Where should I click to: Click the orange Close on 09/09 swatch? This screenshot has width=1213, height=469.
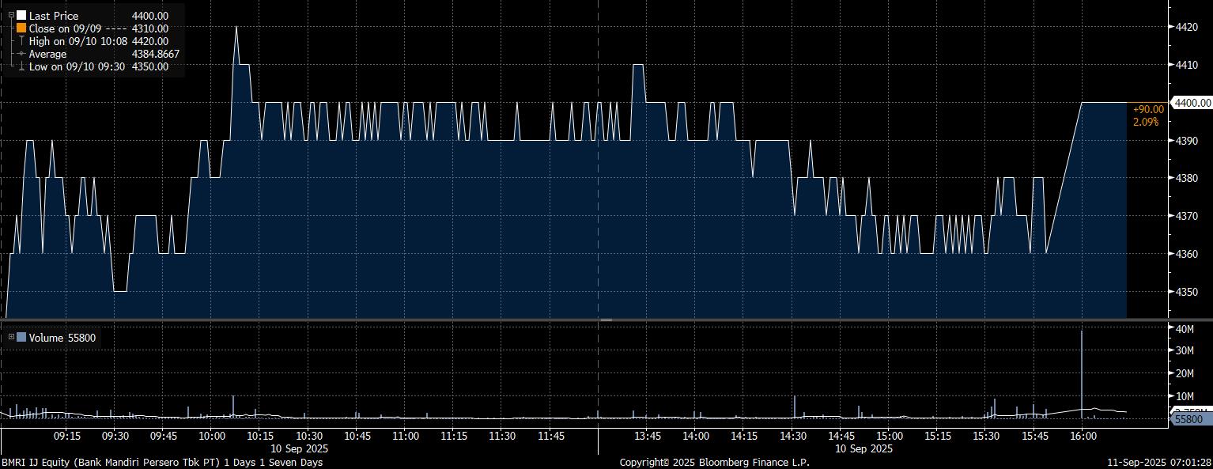coord(21,28)
